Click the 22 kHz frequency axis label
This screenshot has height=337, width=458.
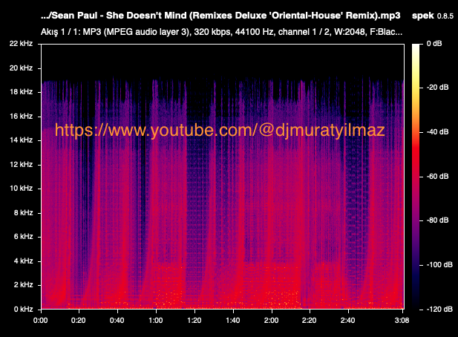click(x=21, y=44)
